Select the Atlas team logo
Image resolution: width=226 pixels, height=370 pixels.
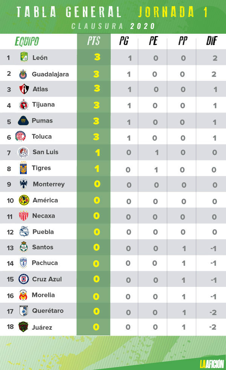click(24, 89)
